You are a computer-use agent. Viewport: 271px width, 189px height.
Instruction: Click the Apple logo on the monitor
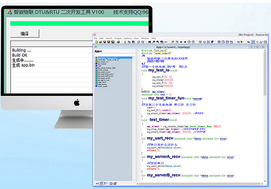(77, 103)
